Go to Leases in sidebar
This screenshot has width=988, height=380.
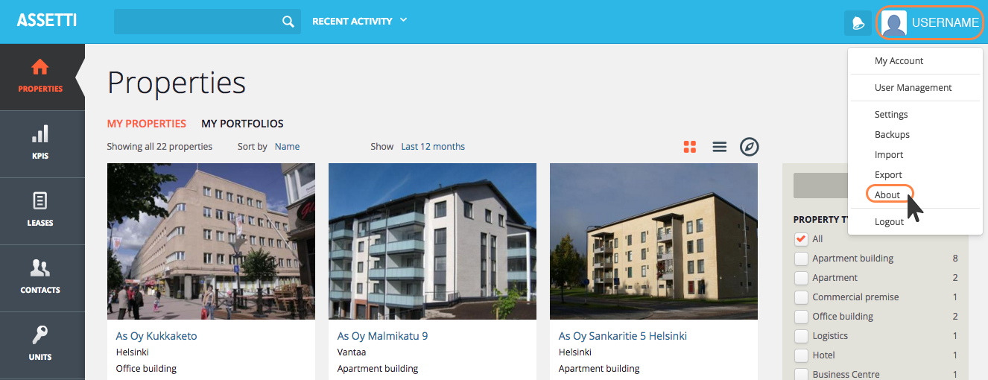click(40, 211)
